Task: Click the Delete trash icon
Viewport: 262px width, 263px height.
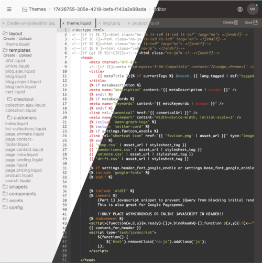Action: click(x=236, y=23)
